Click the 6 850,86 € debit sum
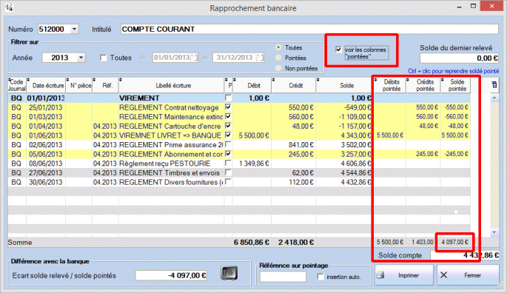This screenshot has height=293, width=507. click(x=252, y=242)
